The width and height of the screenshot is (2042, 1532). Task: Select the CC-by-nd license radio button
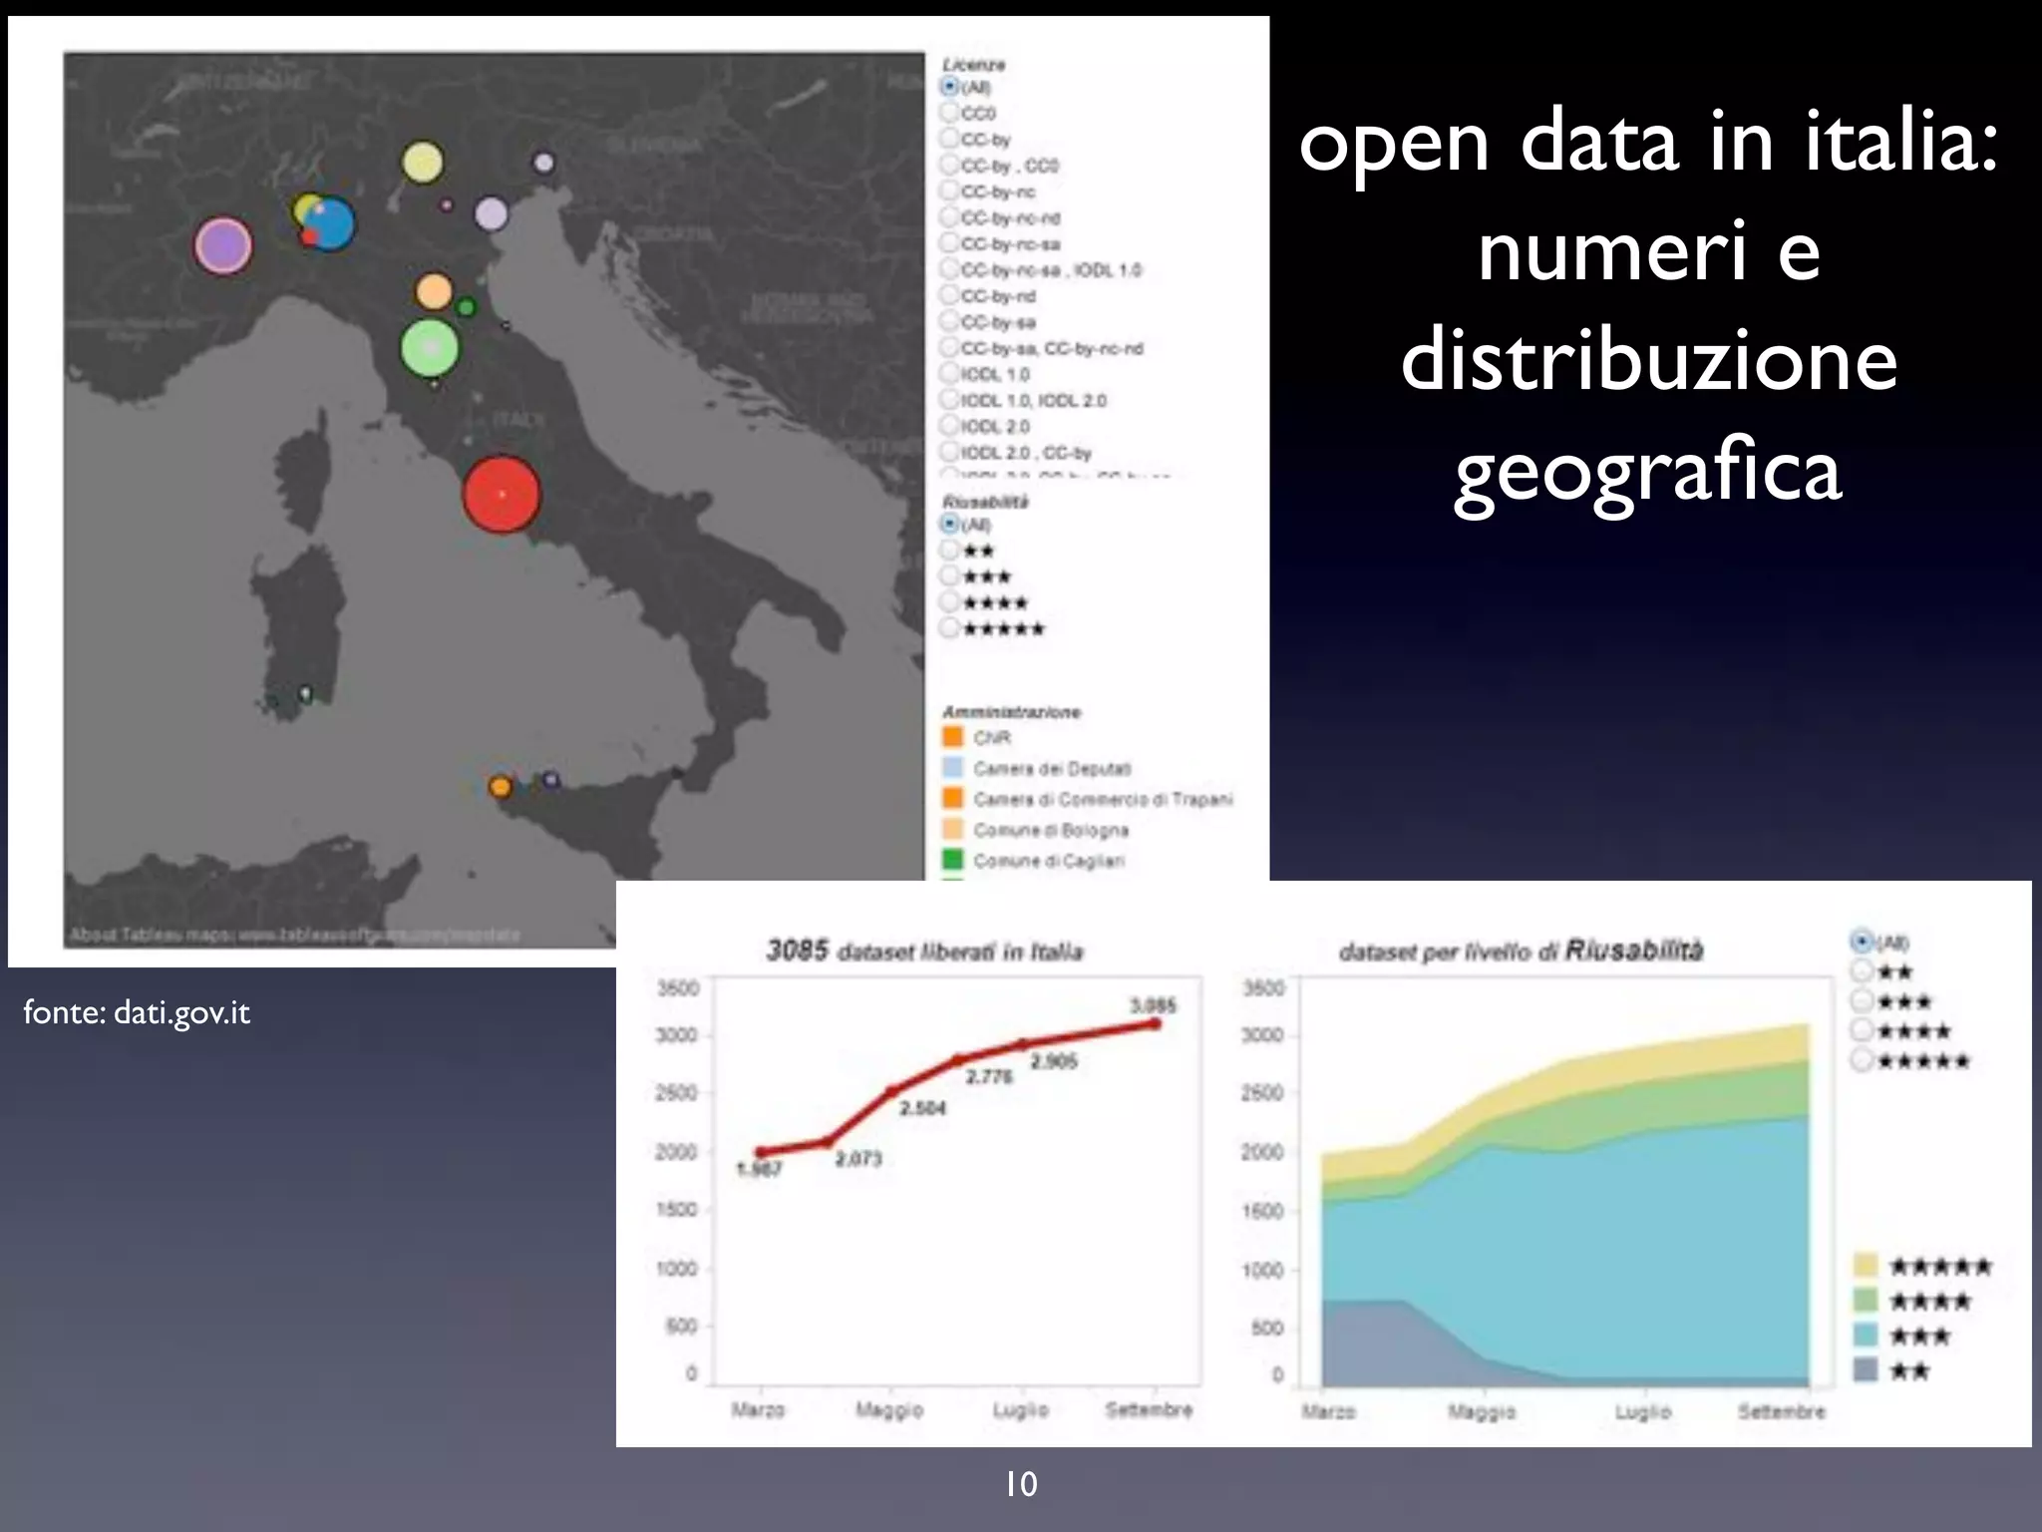(950, 295)
